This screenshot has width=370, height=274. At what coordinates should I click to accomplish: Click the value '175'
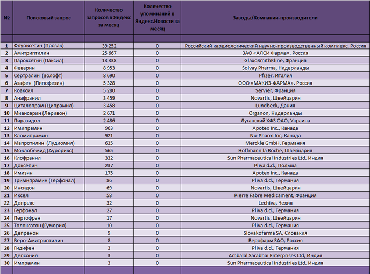tap(109, 173)
